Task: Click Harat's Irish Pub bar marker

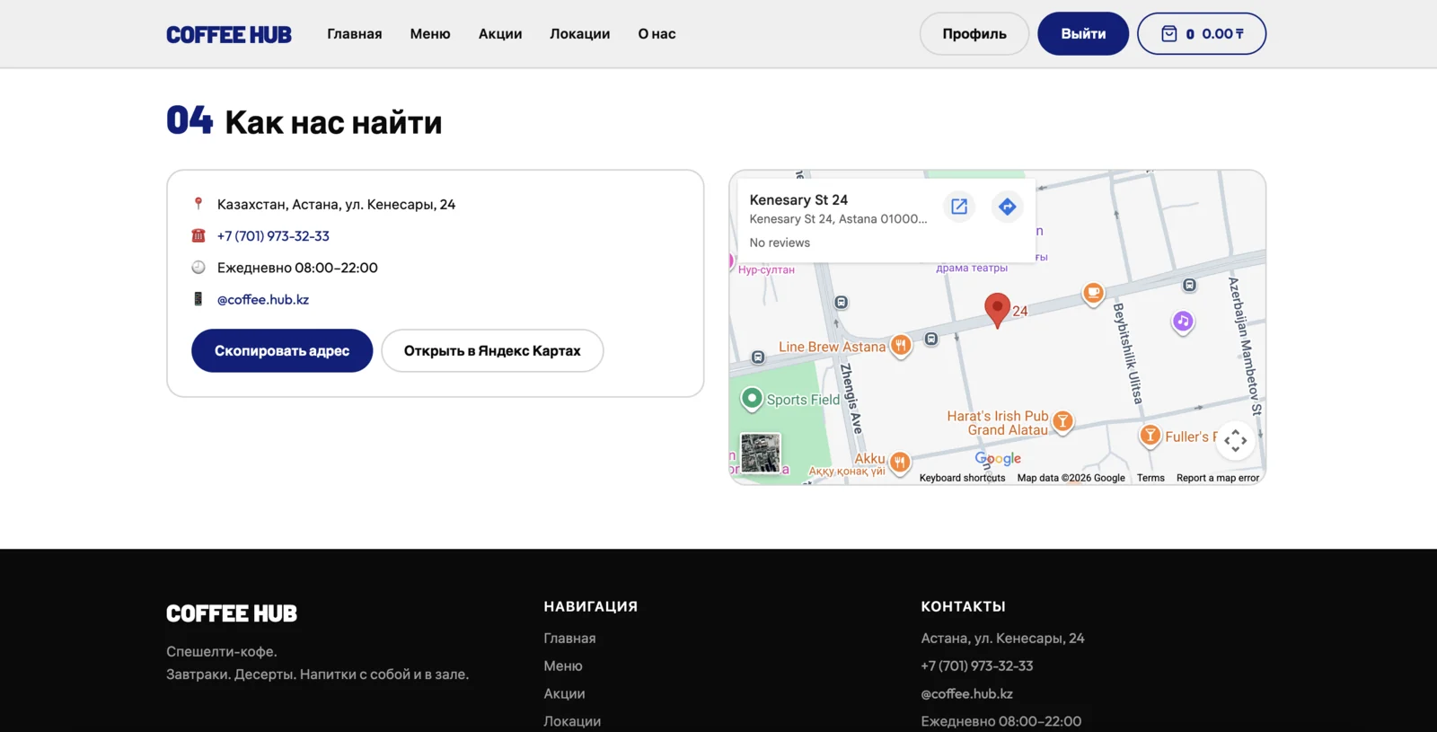Action: (x=1062, y=420)
